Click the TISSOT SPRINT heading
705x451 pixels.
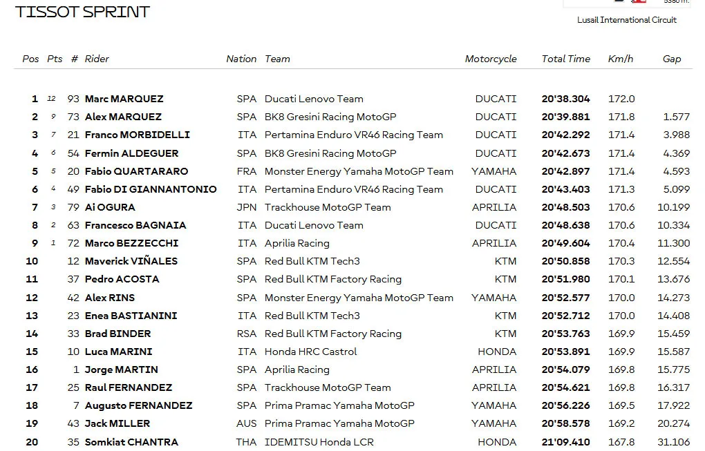point(82,12)
